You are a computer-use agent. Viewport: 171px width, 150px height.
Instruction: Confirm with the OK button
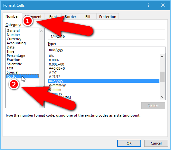click(x=129, y=143)
